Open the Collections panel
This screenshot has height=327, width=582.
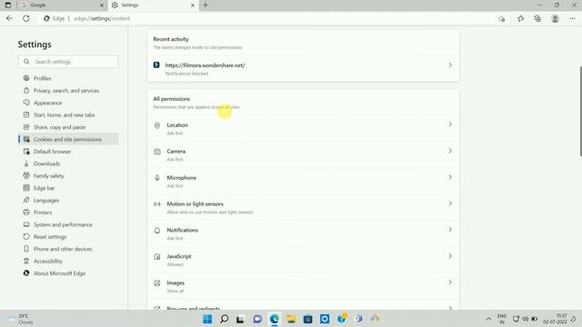coord(537,18)
